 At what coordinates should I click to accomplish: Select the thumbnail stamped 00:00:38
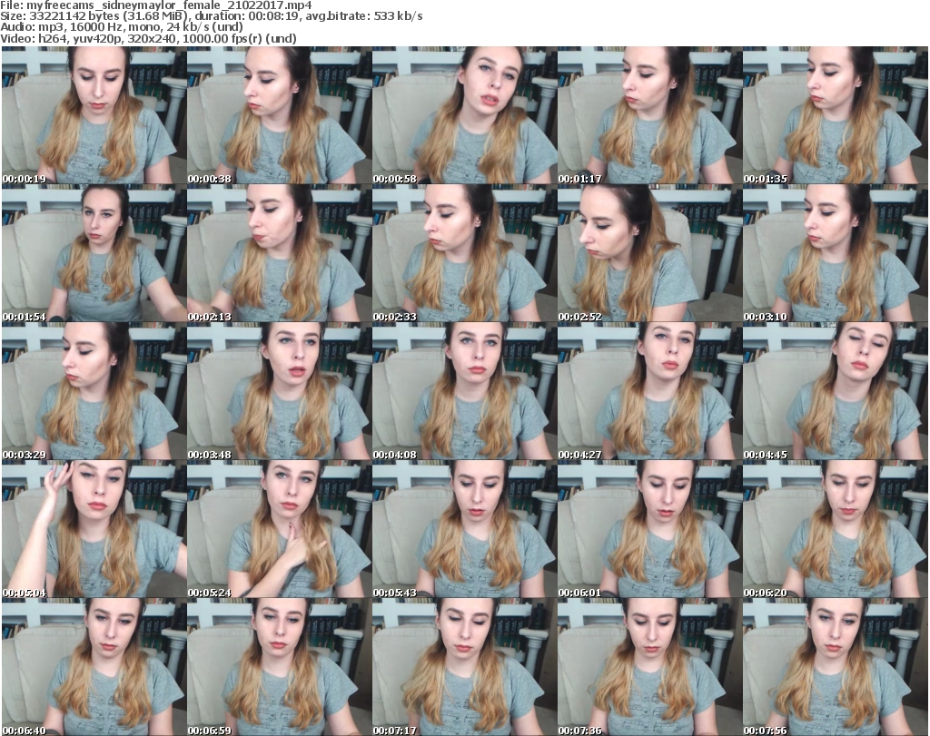click(x=280, y=115)
